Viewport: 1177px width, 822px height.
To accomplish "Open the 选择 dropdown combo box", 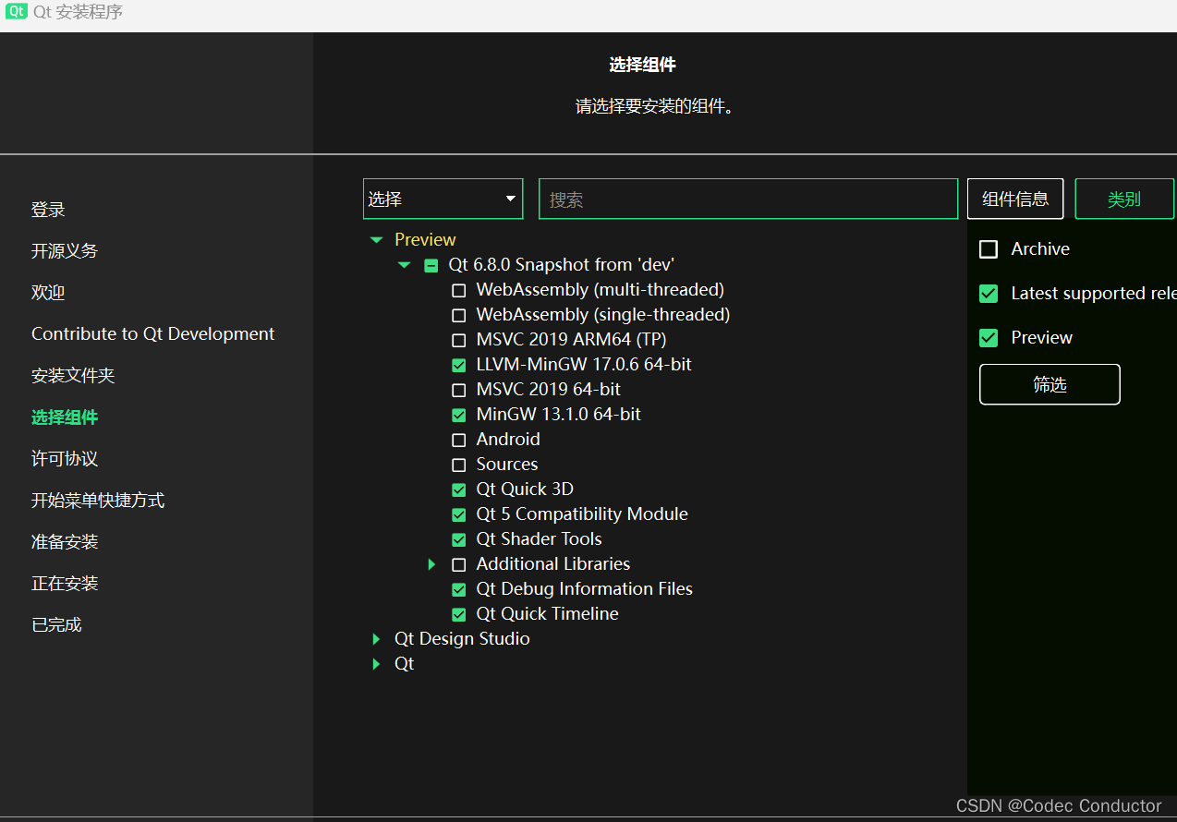I will [x=443, y=199].
